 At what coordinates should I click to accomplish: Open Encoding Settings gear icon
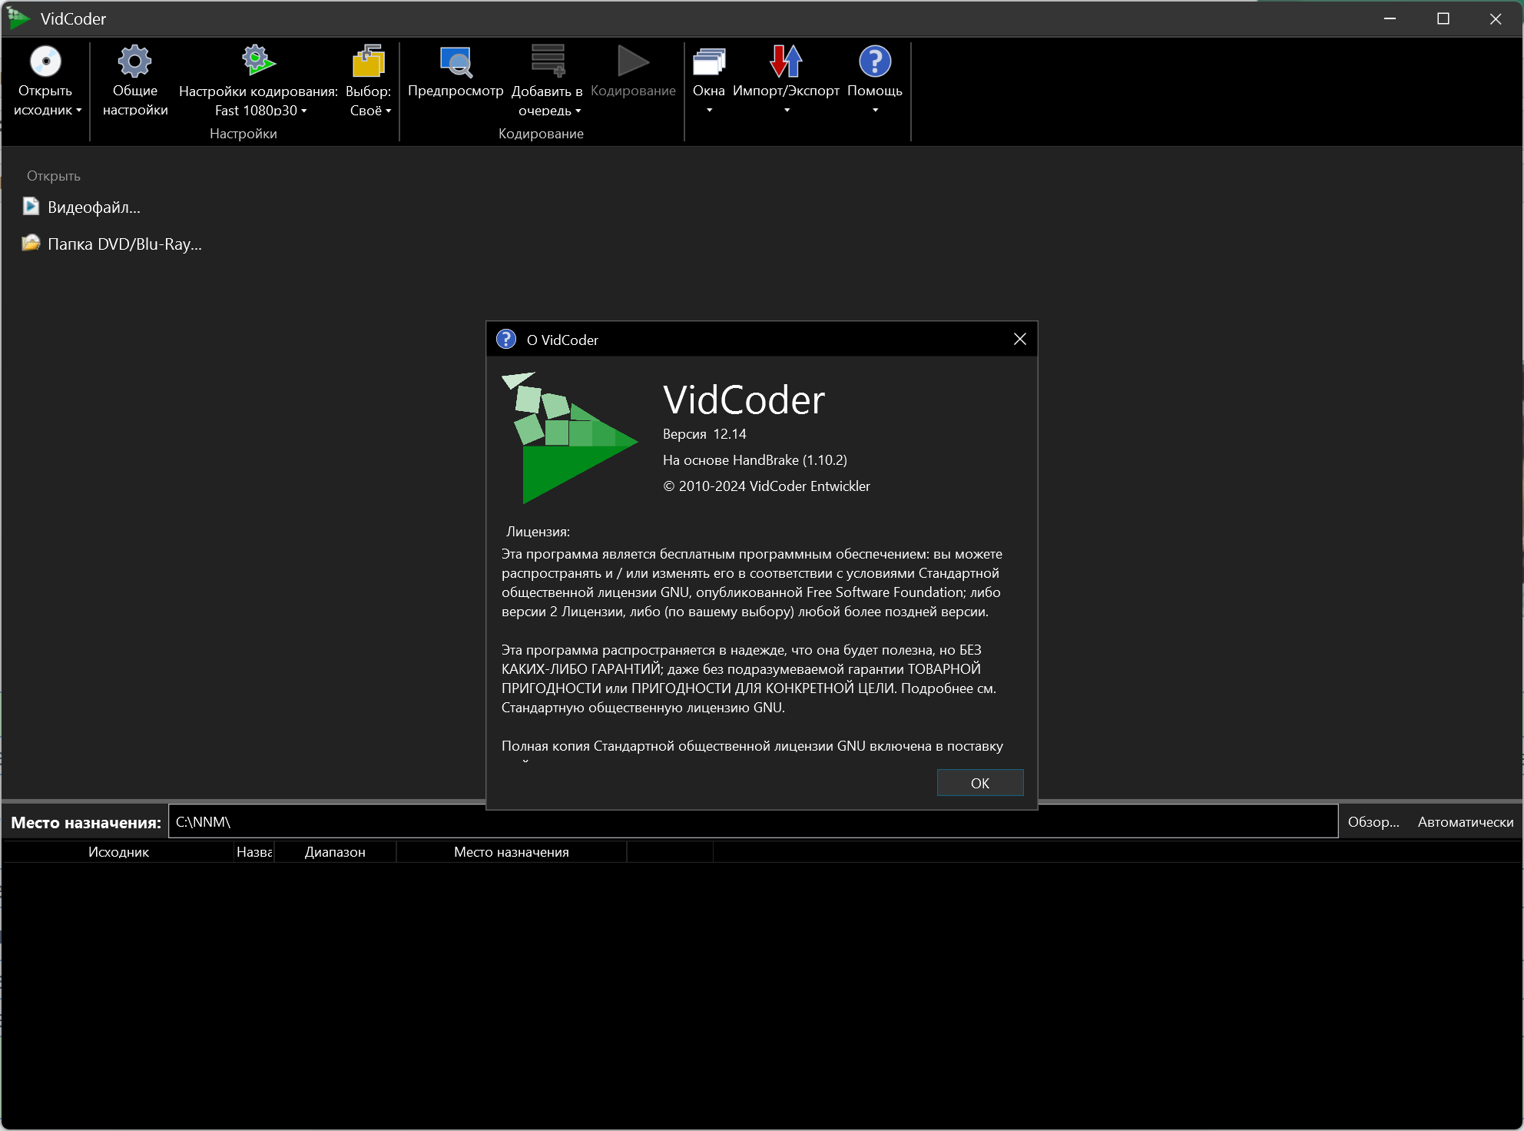tap(257, 60)
